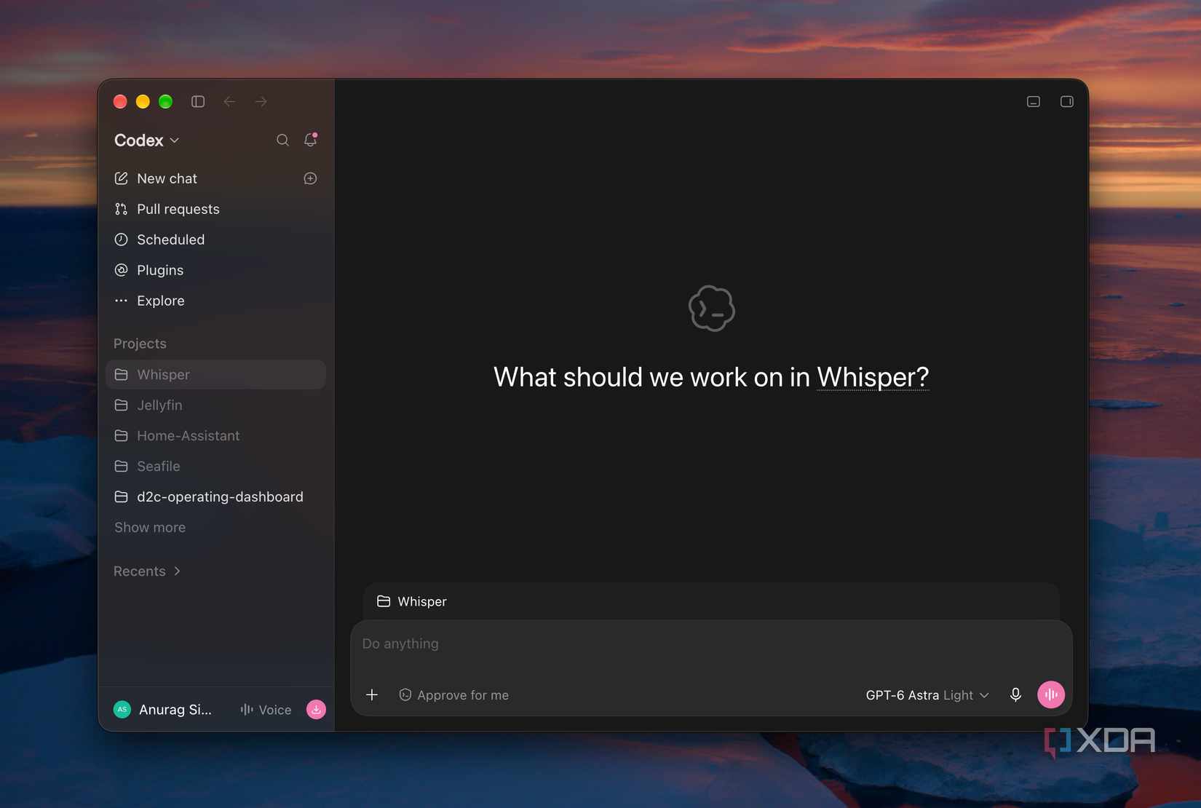Go forward with the right arrow

(261, 102)
